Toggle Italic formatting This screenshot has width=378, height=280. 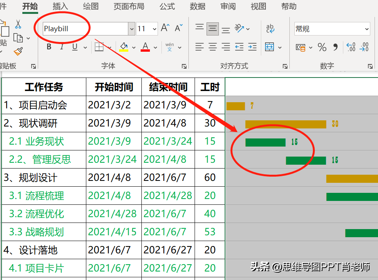pyautogui.click(x=62, y=47)
